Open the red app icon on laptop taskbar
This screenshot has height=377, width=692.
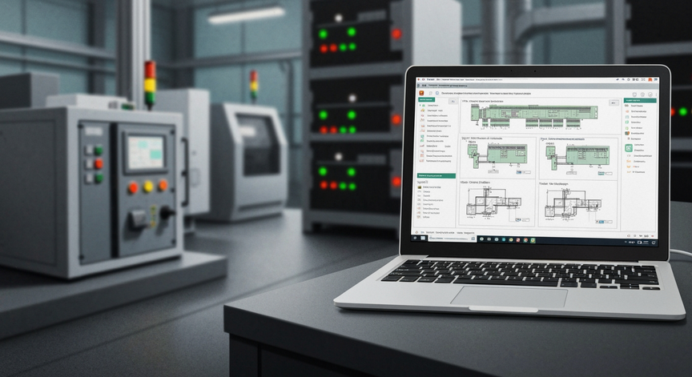click(x=518, y=240)
